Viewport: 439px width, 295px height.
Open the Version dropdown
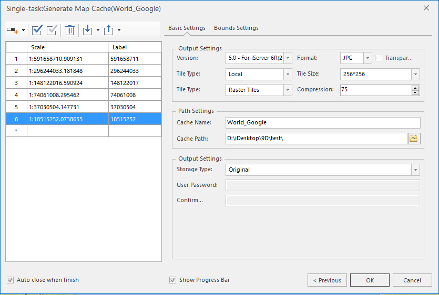[287, 58]
